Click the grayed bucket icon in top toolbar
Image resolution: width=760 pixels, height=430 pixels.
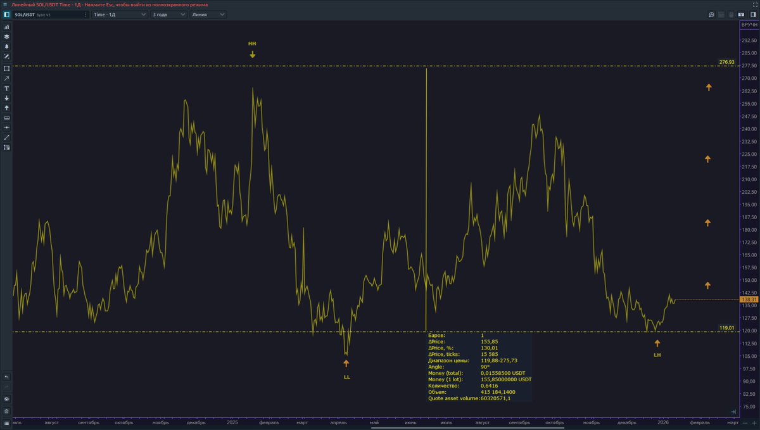pos(732,15)
